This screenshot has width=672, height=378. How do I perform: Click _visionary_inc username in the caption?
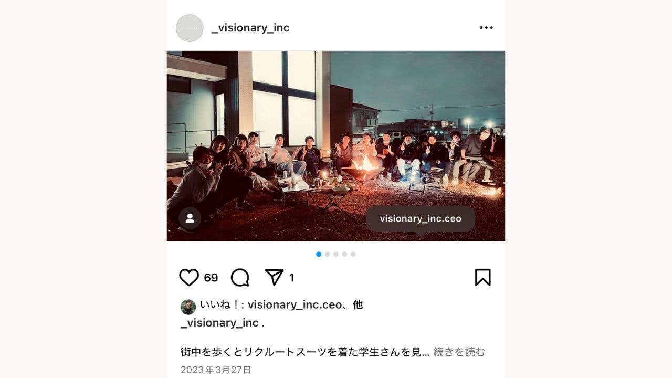tap(219, 323)
